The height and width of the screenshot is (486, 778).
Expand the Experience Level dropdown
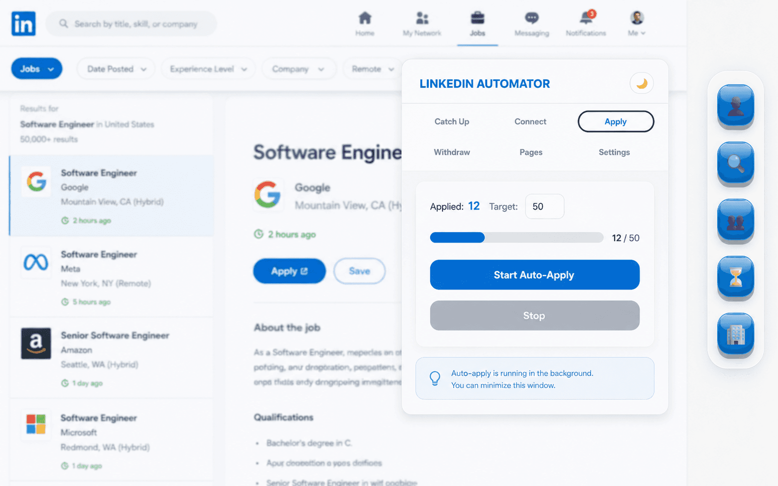[208, 69]
